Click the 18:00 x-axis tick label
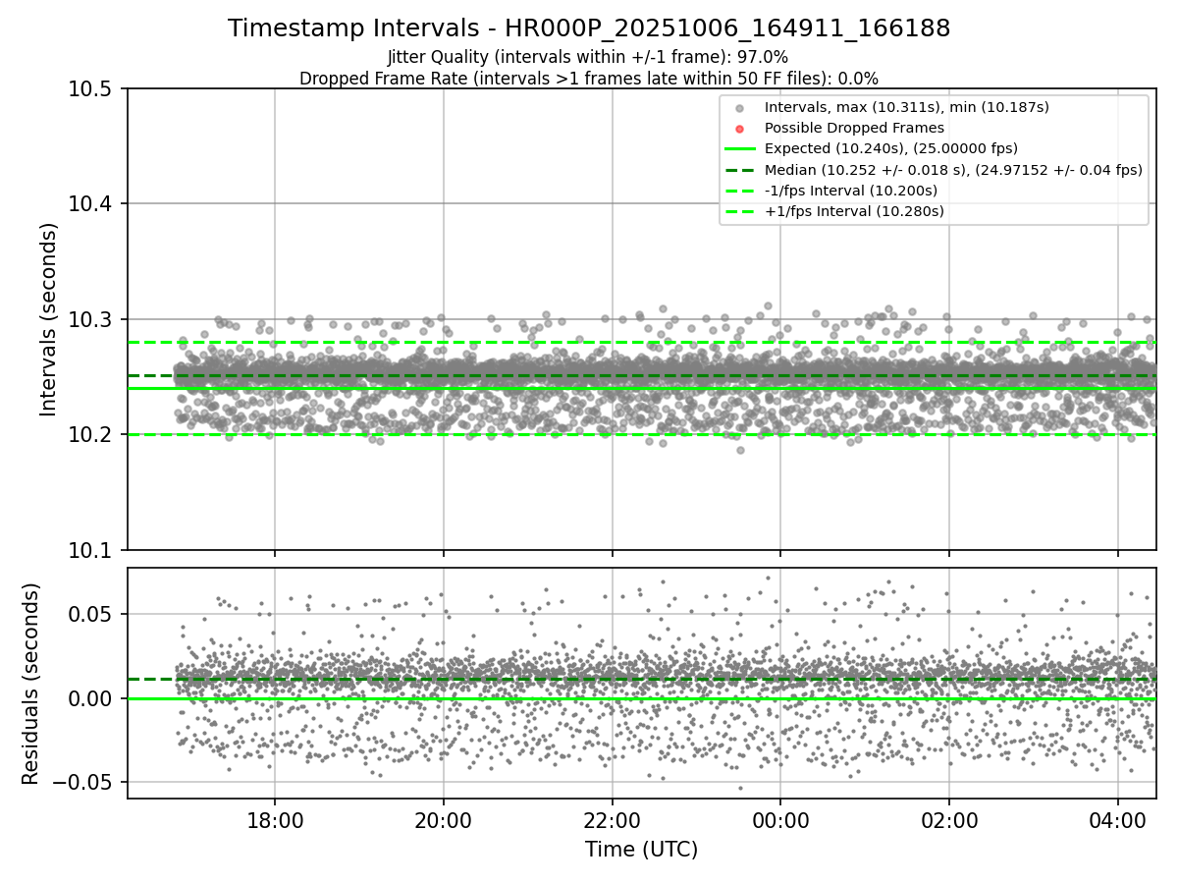This screenshot has width=1178, height=884. tap(274, 820)
